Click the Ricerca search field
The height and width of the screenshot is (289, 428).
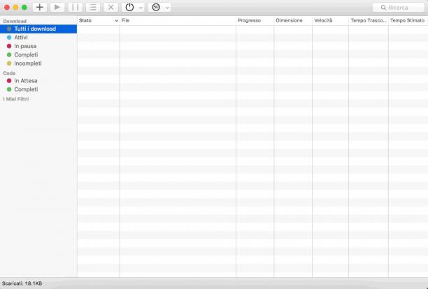coord(399,8)
